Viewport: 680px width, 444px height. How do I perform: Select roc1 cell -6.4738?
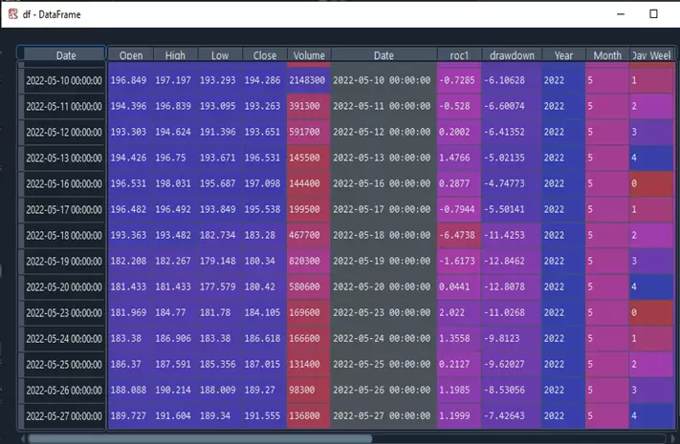point(459,235)
